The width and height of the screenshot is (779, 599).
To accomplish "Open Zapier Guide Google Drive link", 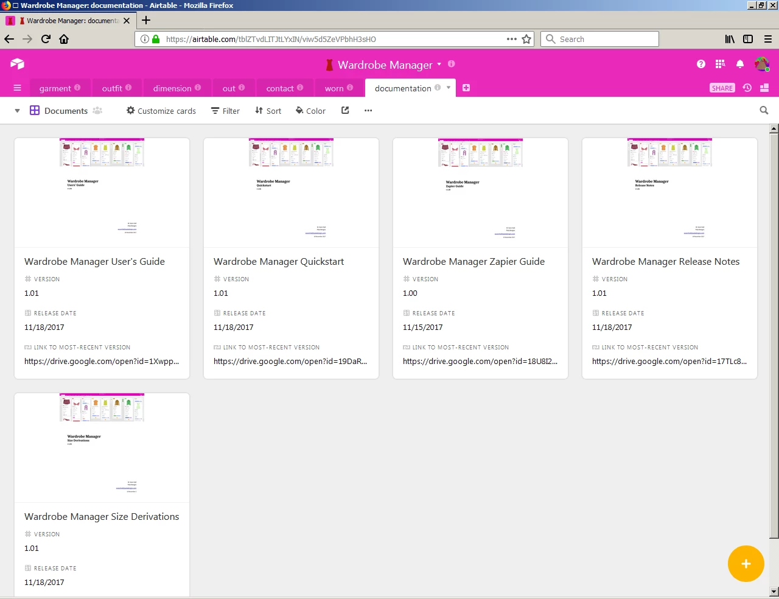I will point(480,361).
